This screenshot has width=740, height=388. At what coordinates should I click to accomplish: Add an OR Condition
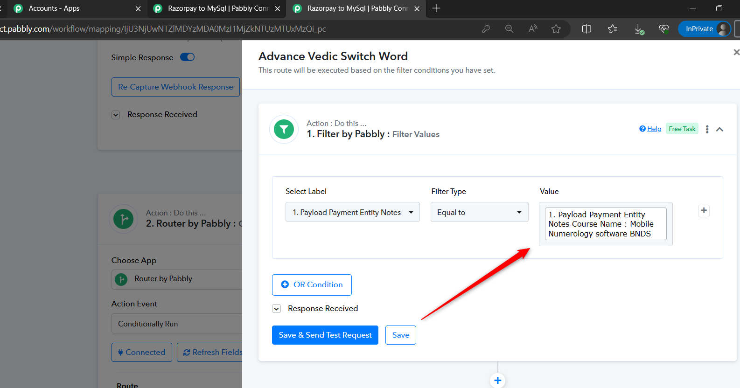pyautogui.click(x=312, y=285)
